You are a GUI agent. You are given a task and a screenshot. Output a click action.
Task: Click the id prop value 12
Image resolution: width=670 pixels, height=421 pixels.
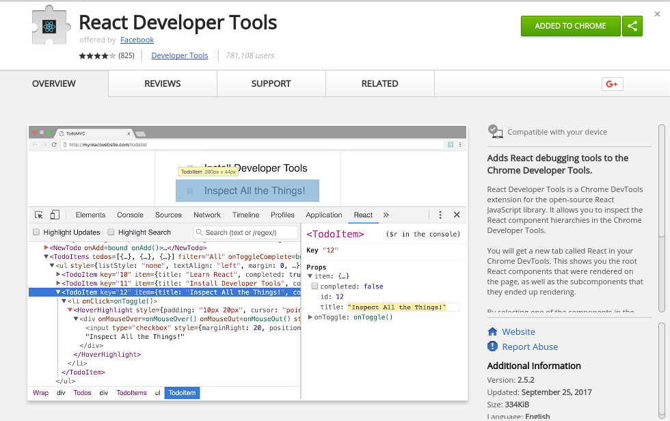coord(340,297)
